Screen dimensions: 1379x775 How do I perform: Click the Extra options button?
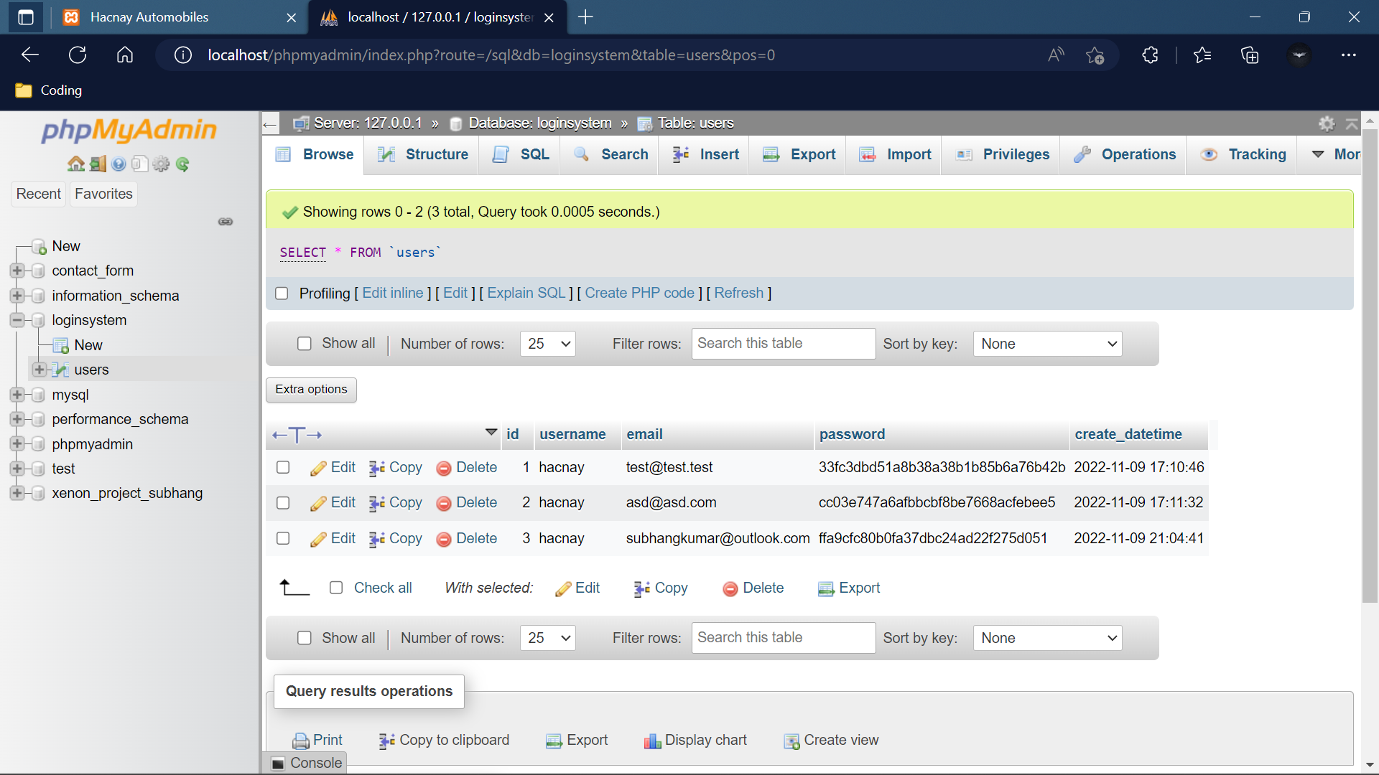pyautogui.click(x=311, y=390)
